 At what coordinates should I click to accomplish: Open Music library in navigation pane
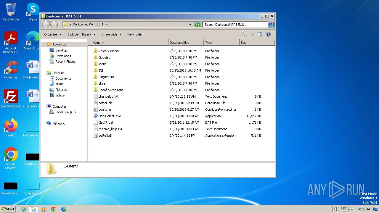59,84
